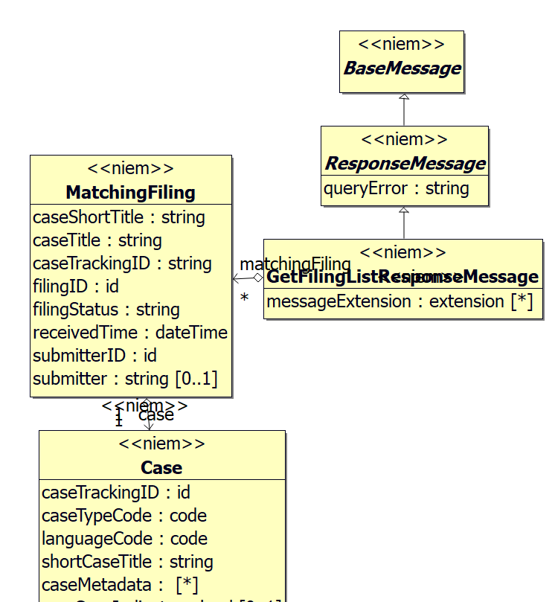Screen dimensions: 555x602
Task: Select the BaseMessage class header
Action: [402, 68]
